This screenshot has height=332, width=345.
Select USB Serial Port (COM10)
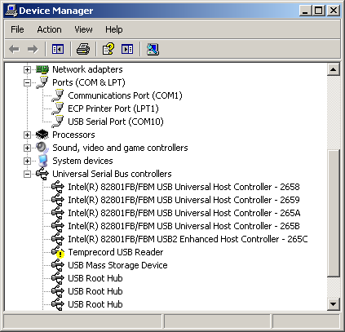coord(116,122)
